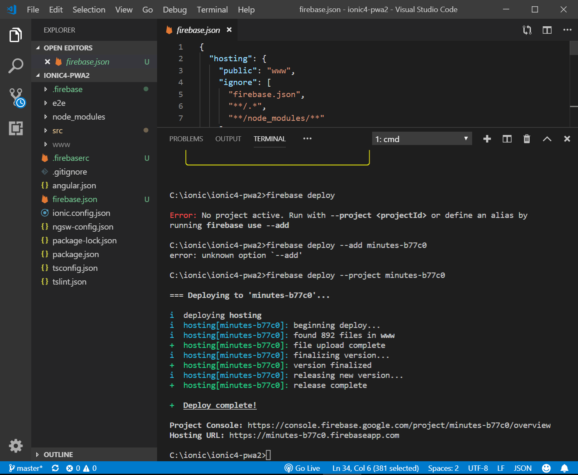Open the Extensions view
Viewport: 578px width, 475px height.
16,128
